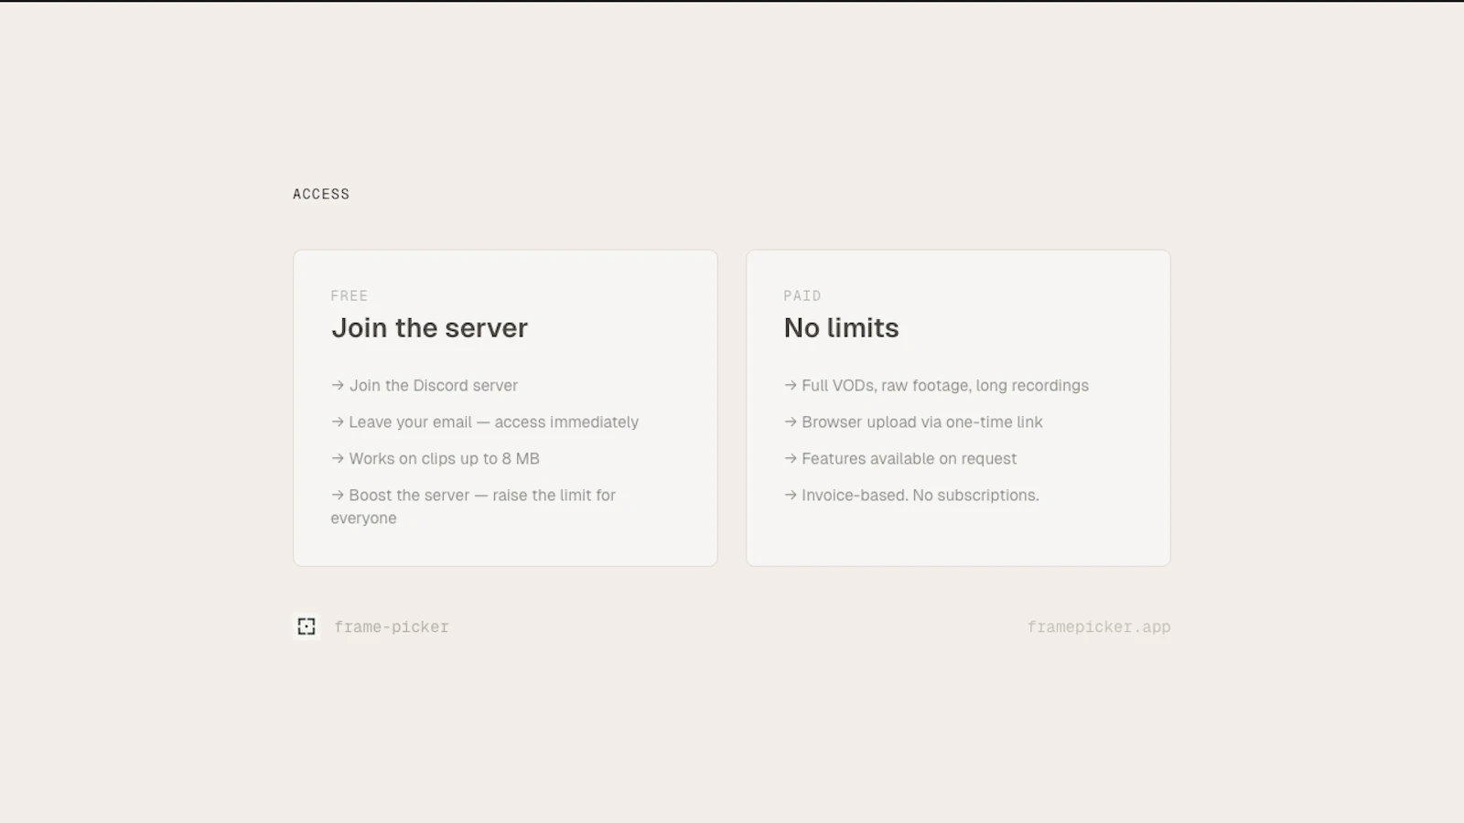Open the framepicker.app link
1464x823 pixels.
tap(1098, 627)
